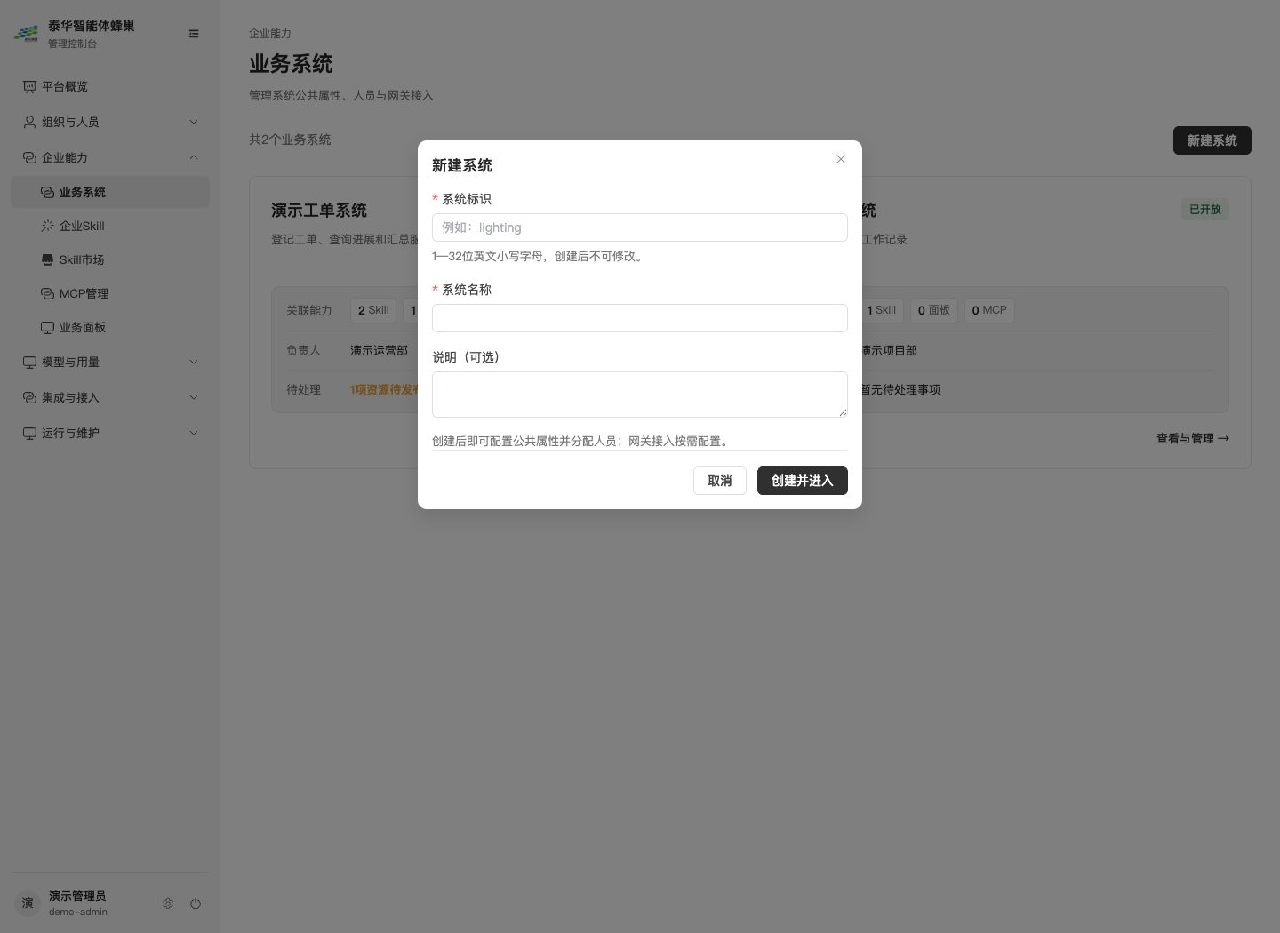Click the 演示工单系统 card title
The width and height of the screenshot is (1280, 933).
pyautogui.click(x=319, y=211)
